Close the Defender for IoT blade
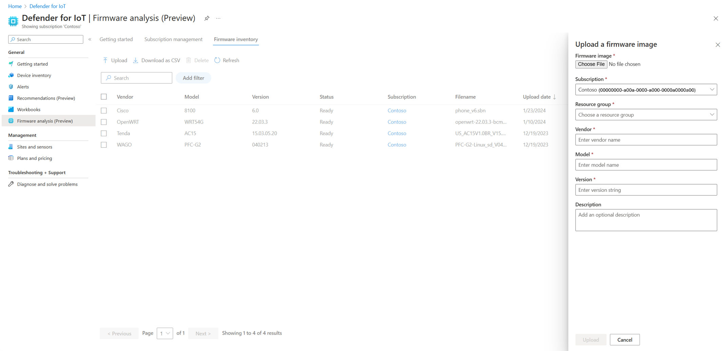 (x=716, y=19)
